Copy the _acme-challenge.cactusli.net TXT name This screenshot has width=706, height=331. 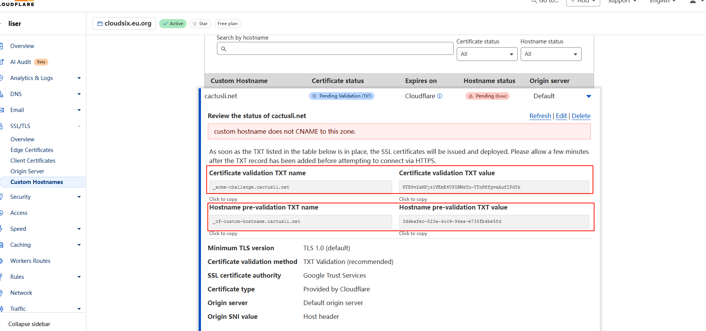(x=300, y=187)
